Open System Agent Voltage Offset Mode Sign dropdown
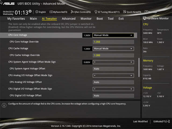172x129 pixels. click(x=113, y=62)
